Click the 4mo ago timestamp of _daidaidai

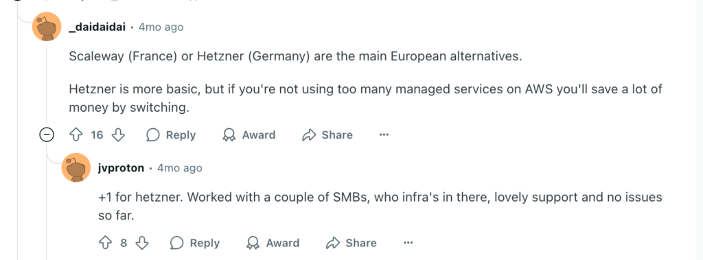click(161, 27)
